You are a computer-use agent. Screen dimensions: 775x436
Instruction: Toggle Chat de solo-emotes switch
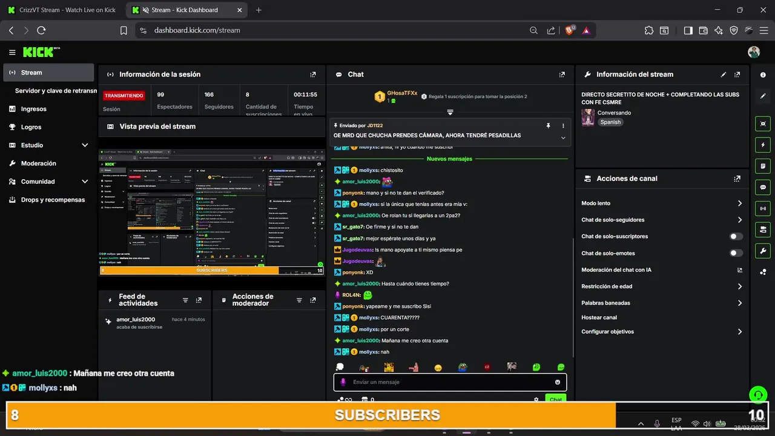pyautogui.click(x=736, y=253)
